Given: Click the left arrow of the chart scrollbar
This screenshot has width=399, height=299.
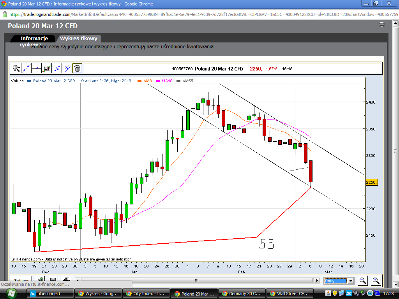Looking at the screenshot, I should point(78,280).
